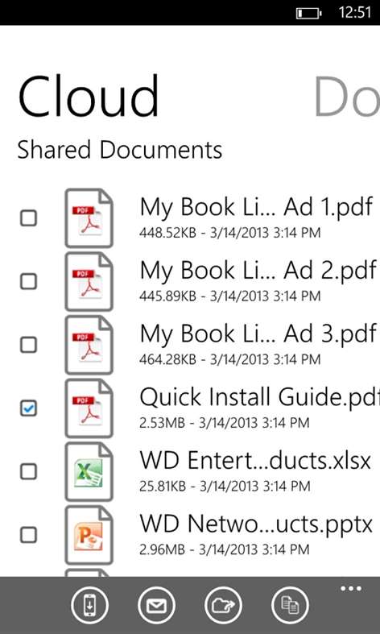Screen dimensions: 380x634
Task: Tap the share folder icon
Action: pos(223,606)
